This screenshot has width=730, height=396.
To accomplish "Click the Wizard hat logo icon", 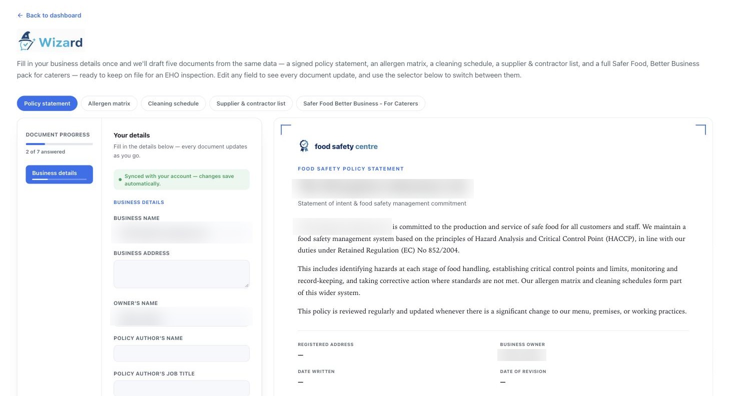I will point(27,40).
